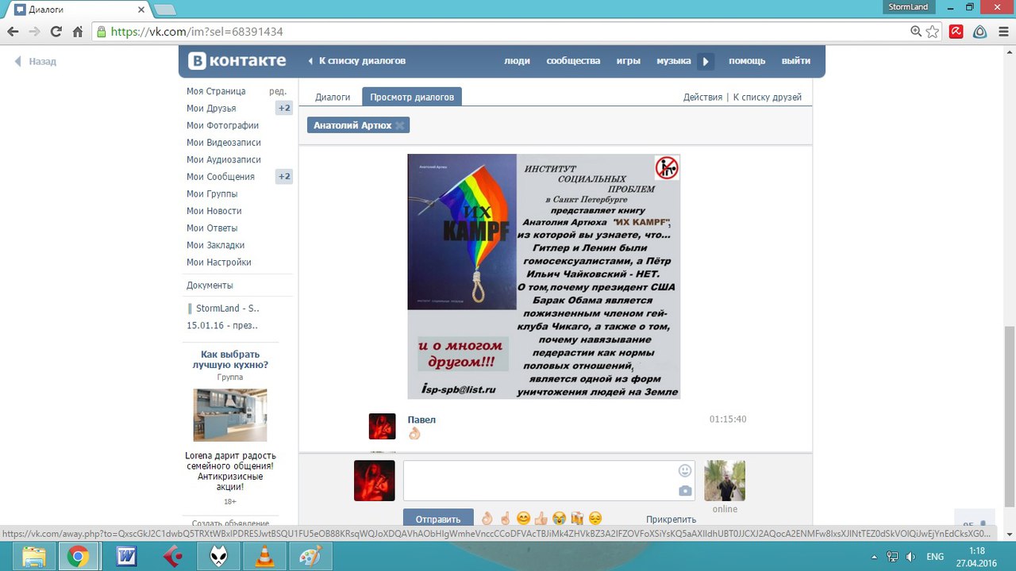
Task: Open Мои Сообщения in the sidebar
Action: [x=221, y=177]
